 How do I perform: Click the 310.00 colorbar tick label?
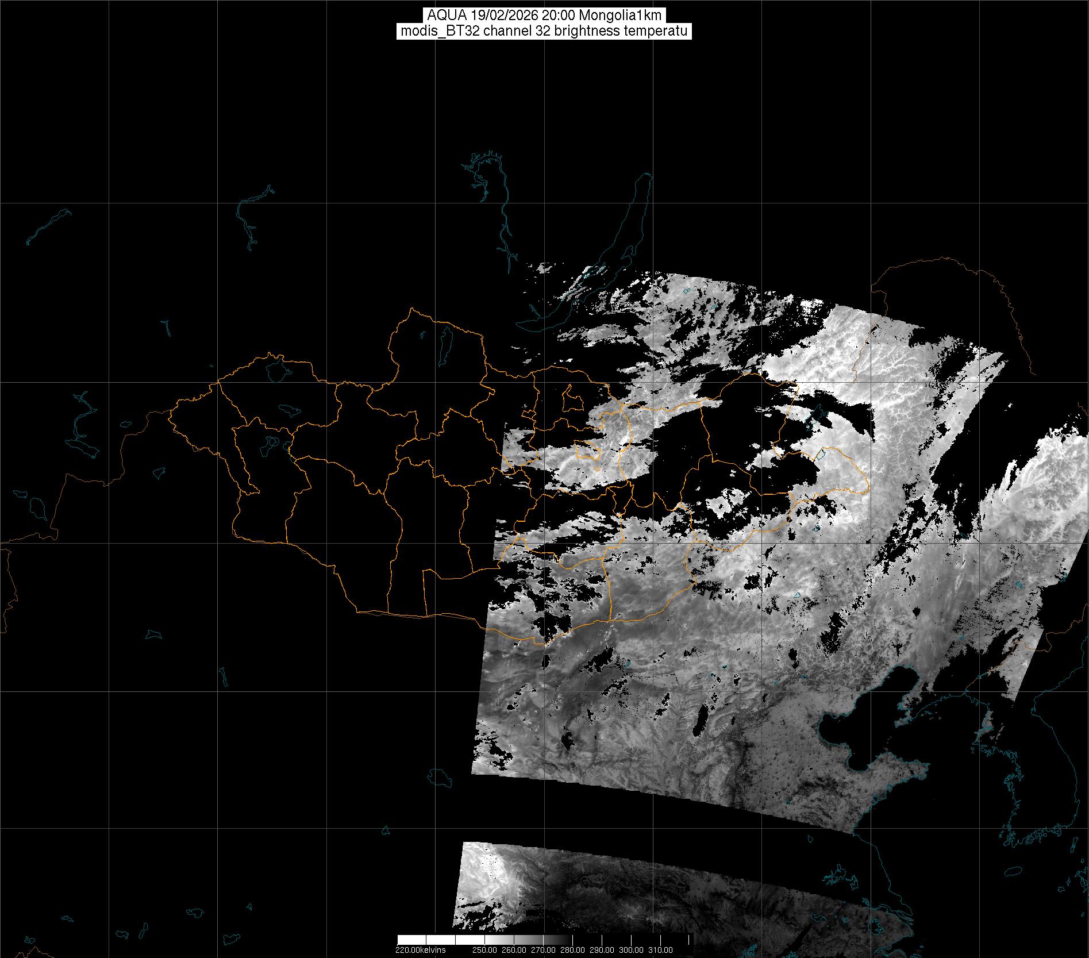[x=661, y=950]
